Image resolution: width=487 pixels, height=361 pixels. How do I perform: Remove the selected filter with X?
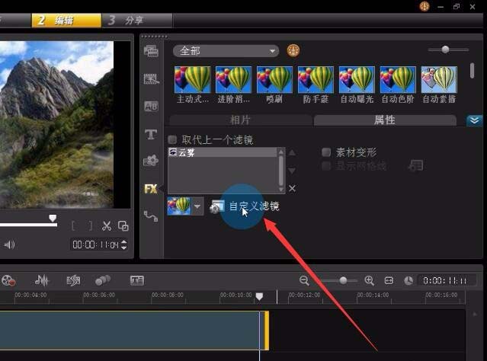click(x=292, y=188)
